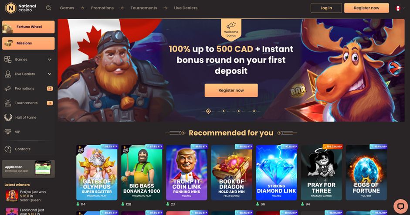Click Register now on the banner
This screenshot has width=410, height=215.
(231, 90)
